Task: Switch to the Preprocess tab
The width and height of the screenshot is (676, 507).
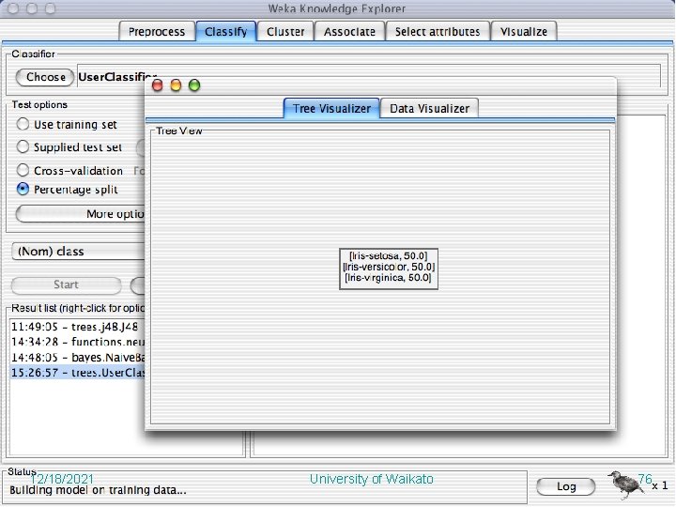Action: [x=157, y=32]
